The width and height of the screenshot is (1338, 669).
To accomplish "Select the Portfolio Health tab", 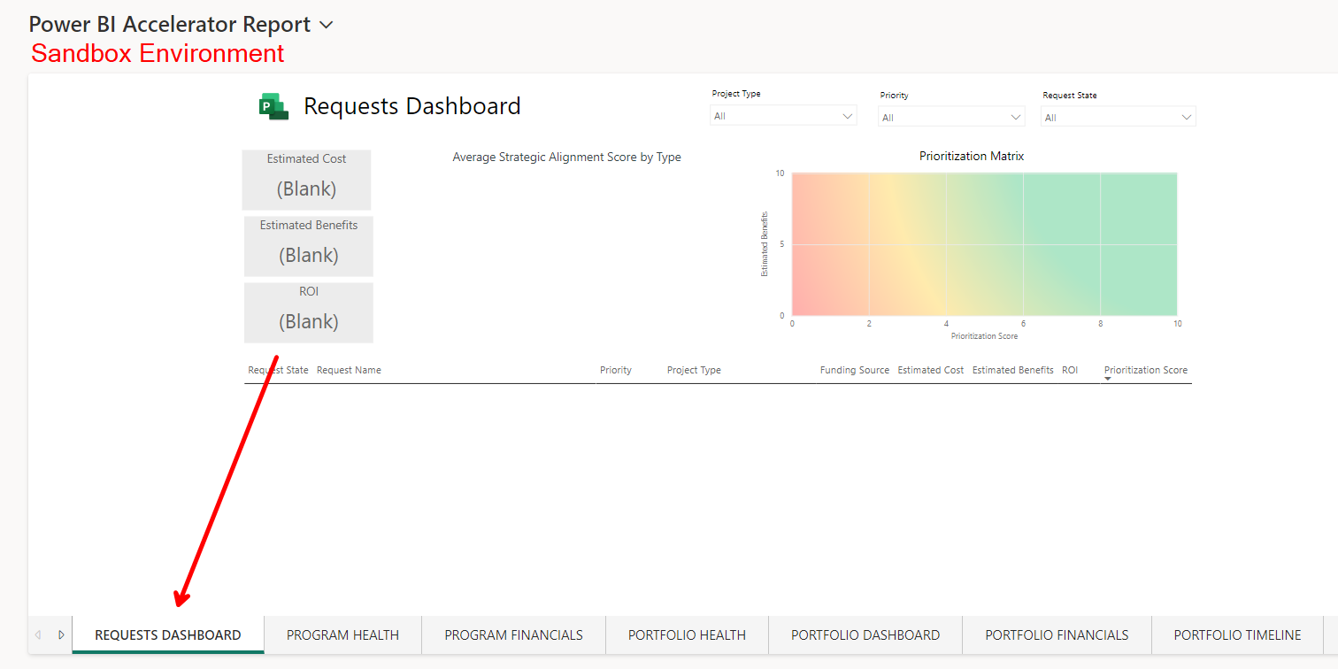I will [686, 634].
